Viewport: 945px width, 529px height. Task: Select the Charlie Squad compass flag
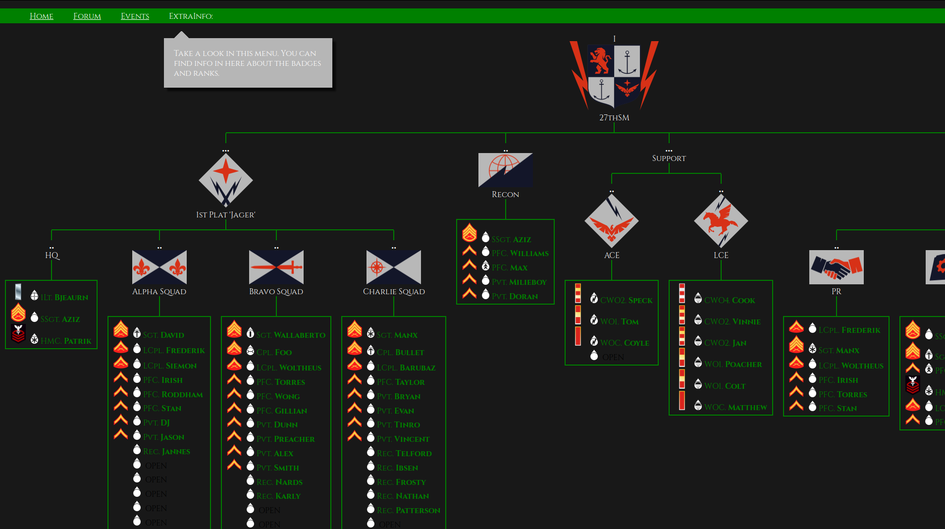(394, 267)
